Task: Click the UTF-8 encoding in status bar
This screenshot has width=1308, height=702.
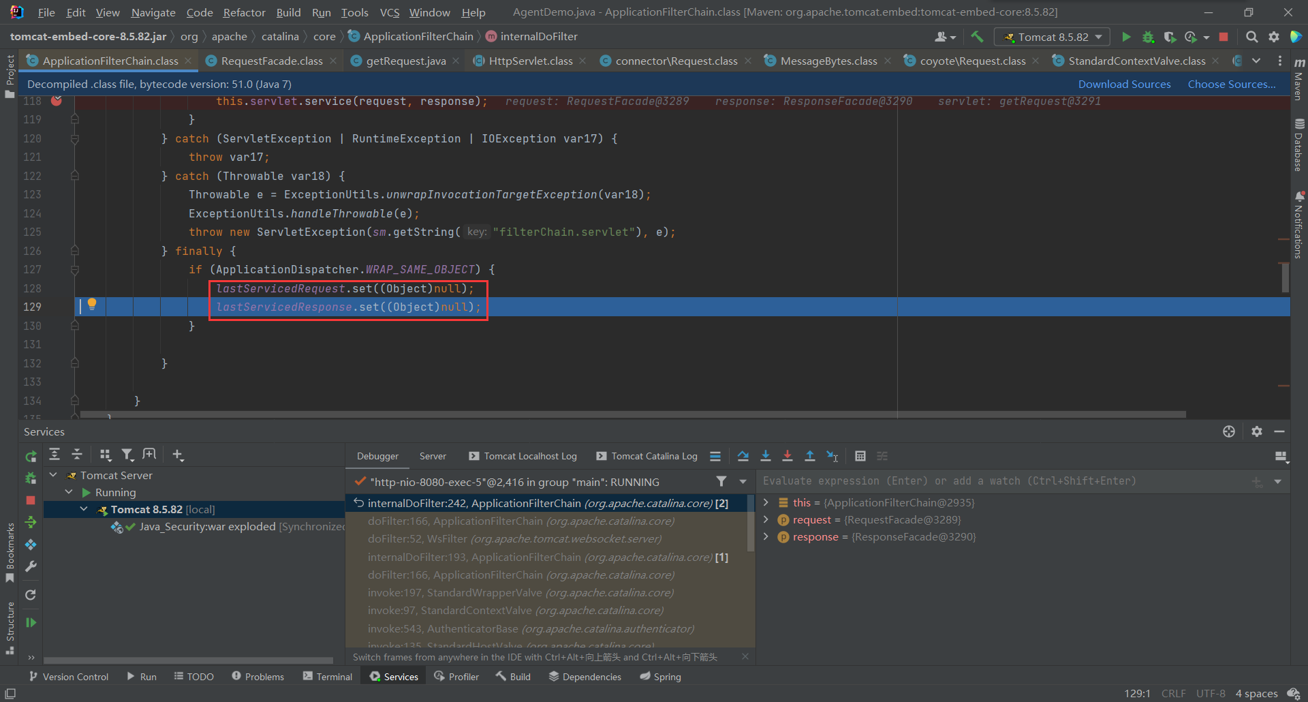Action: pyautogui.click(x=1211, y=693)
